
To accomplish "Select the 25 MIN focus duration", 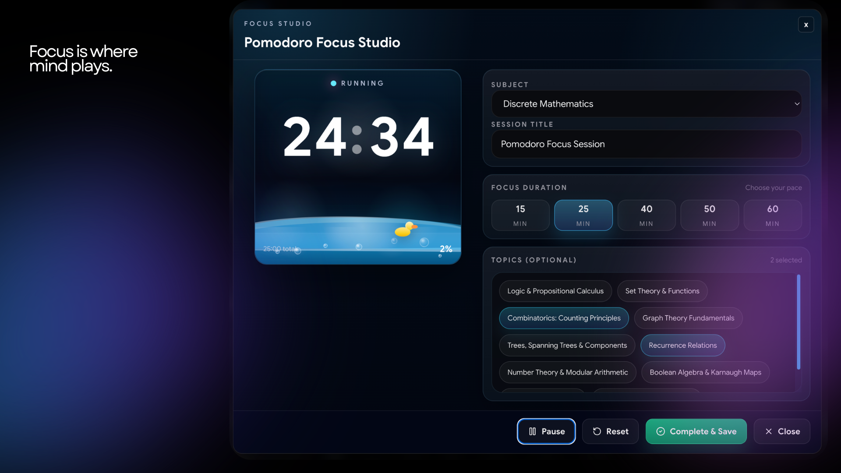I will 583,215.
